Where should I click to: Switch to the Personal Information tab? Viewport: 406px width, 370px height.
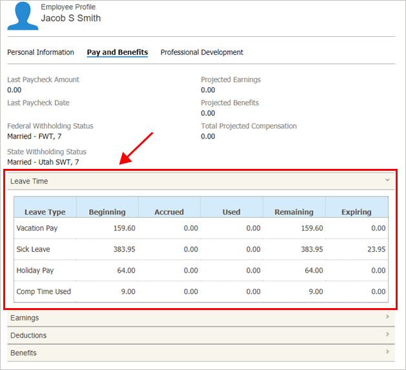41,52
